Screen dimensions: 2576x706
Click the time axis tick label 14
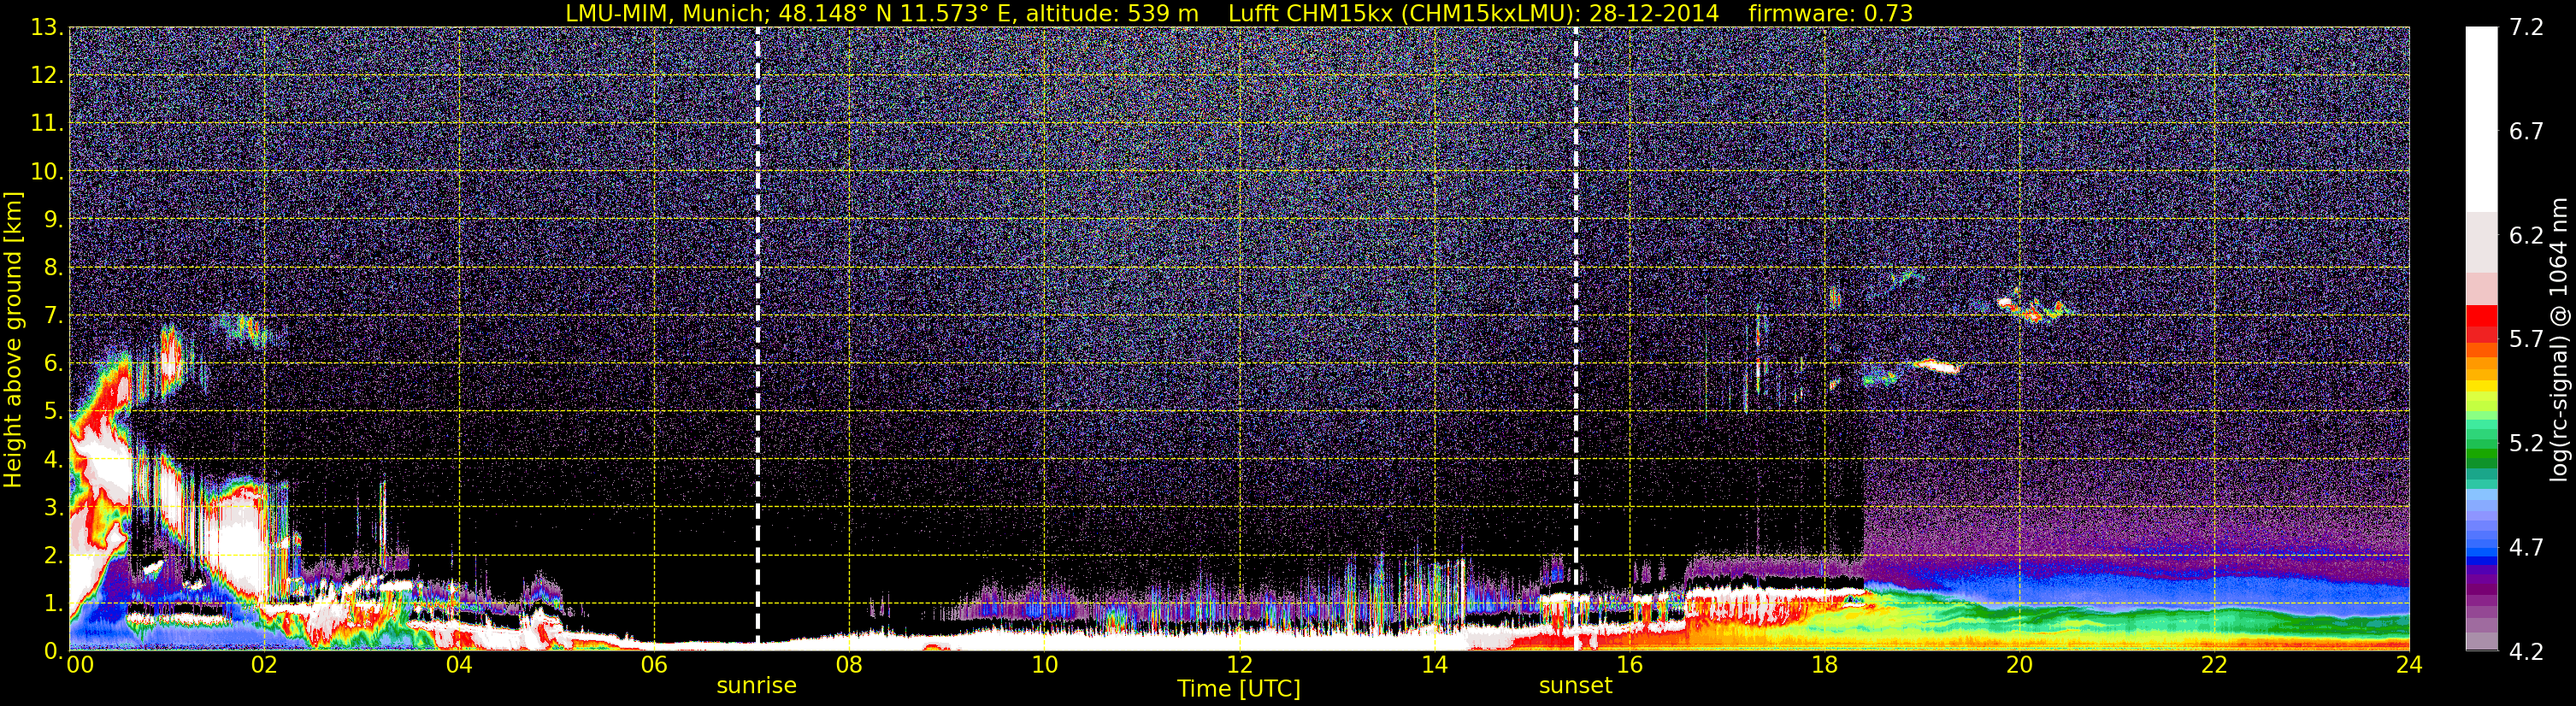[1434, 665]
